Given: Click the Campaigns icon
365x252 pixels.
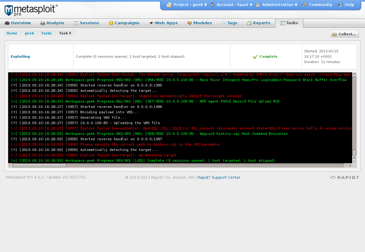Looking at the screenshot, I should click(111, 23).
